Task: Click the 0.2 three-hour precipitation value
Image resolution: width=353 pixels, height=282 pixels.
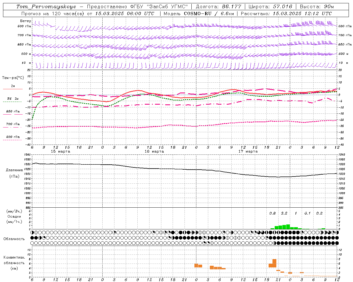Action: pos(319,213)
